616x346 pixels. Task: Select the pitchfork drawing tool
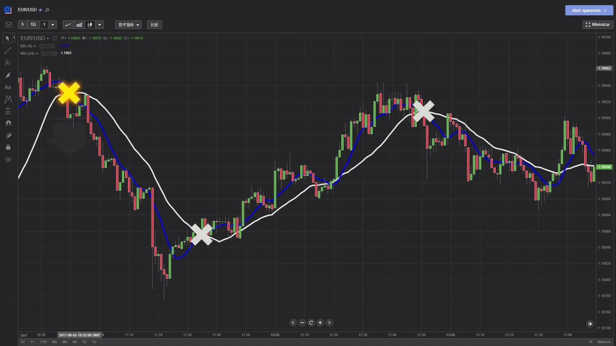point(8,62)
